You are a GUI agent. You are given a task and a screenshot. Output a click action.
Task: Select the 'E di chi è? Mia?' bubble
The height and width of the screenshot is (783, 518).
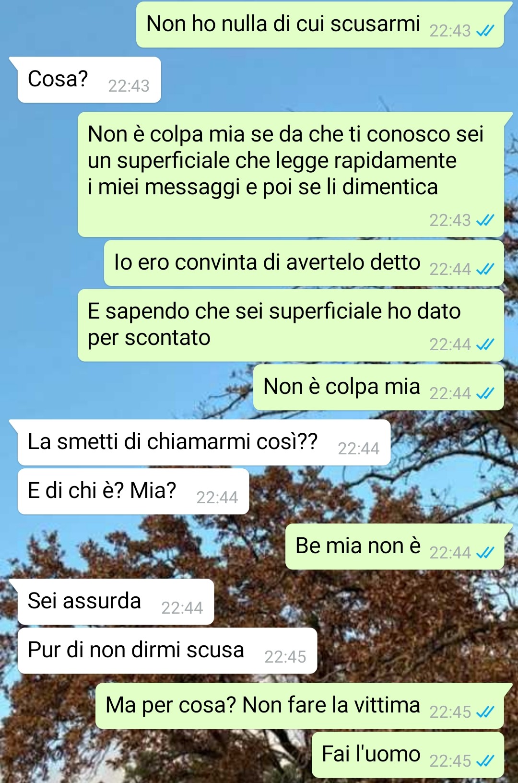pyautogui.click(x=133, y=491)
